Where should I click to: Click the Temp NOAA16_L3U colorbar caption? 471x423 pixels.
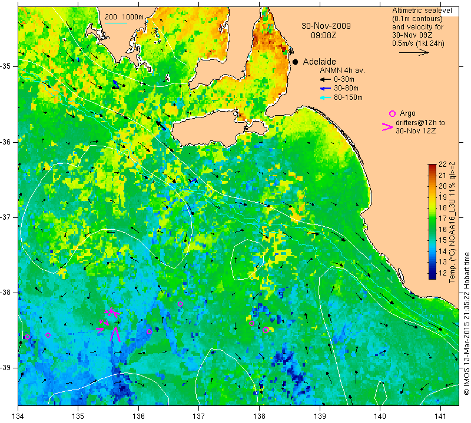pos(452,223)
